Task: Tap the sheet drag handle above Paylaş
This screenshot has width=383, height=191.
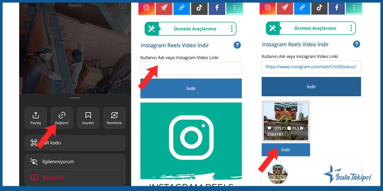Action: pyautogui.click(x=75, y=98)
